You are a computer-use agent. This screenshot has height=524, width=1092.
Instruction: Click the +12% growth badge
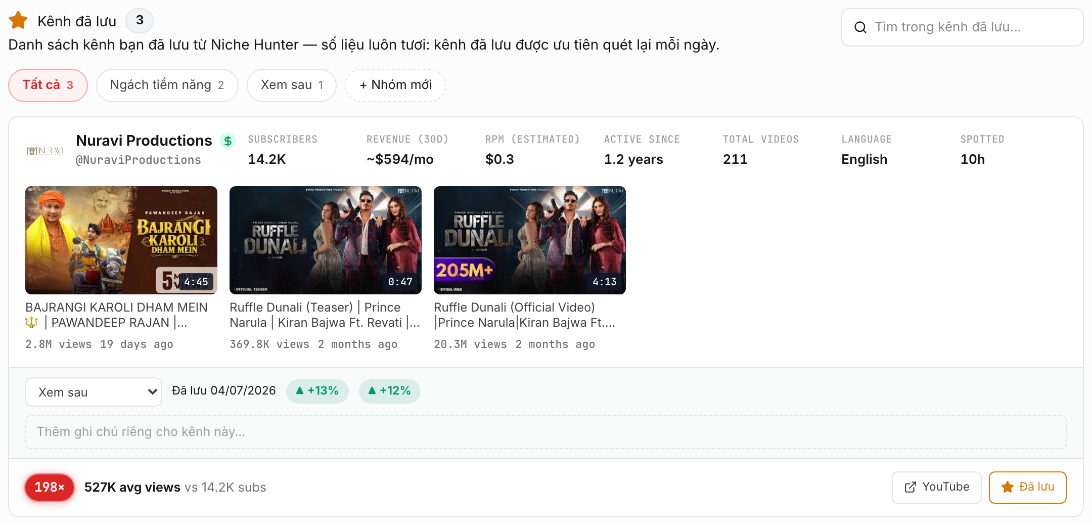(x=389, y=391)
